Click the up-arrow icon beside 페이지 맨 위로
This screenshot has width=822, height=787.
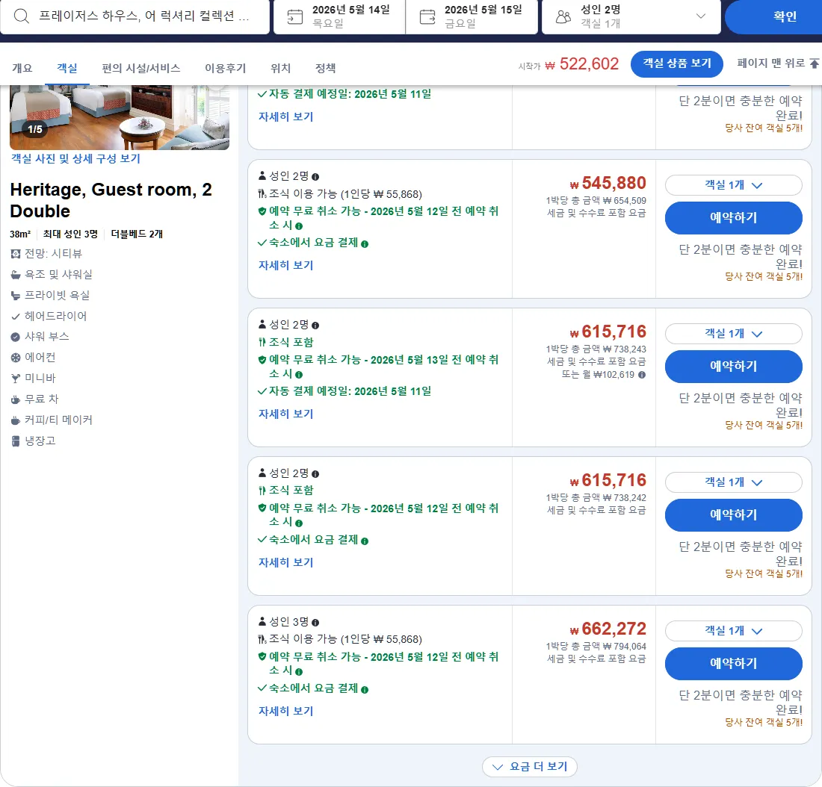click(x=814, y=63)
